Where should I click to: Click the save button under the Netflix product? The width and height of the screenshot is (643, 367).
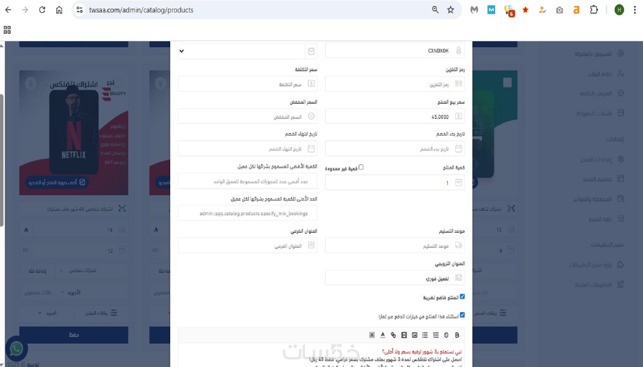[74, 335]
